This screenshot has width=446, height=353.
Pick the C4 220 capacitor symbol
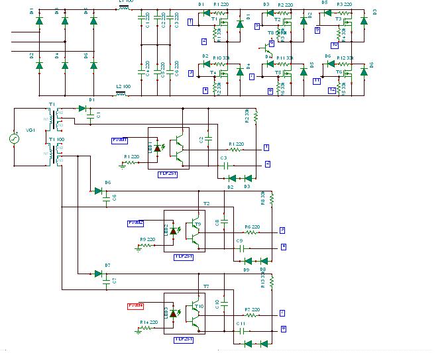tap(141, 73)
